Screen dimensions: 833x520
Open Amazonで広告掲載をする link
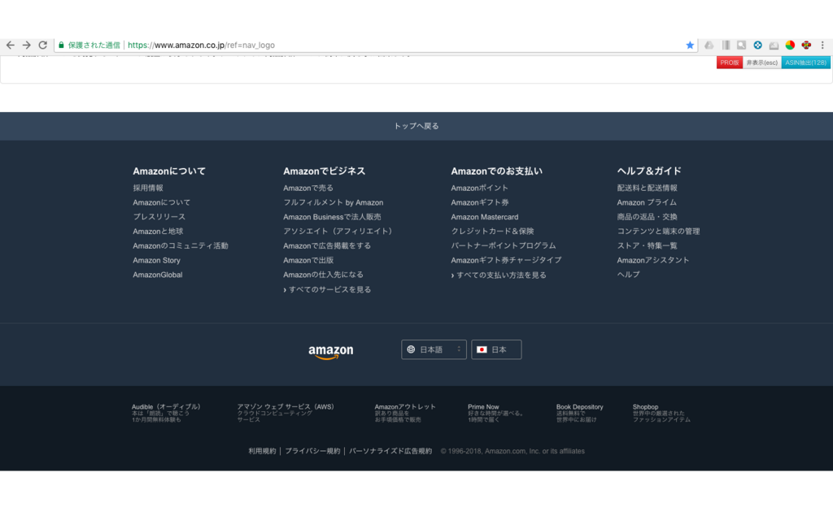(327, 245)
